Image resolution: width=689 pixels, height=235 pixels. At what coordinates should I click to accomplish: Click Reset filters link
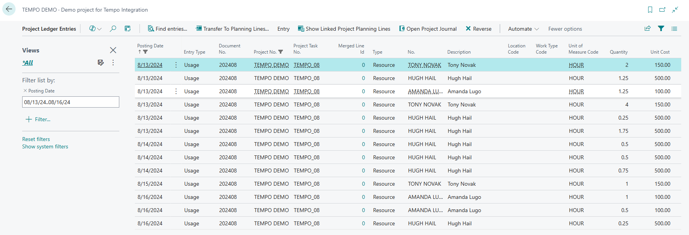pyautogui.click(x=36, y=139)
